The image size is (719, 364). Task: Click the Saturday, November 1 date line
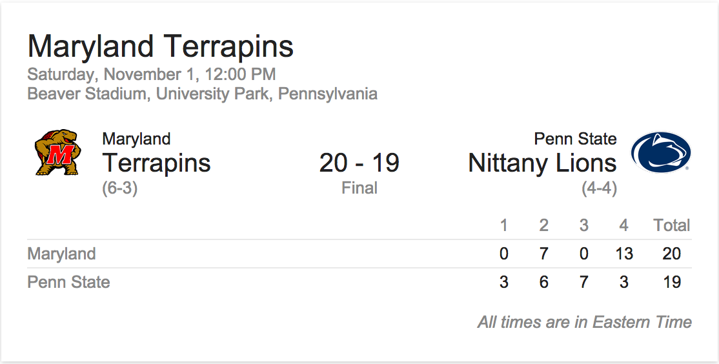pos(152,74)
